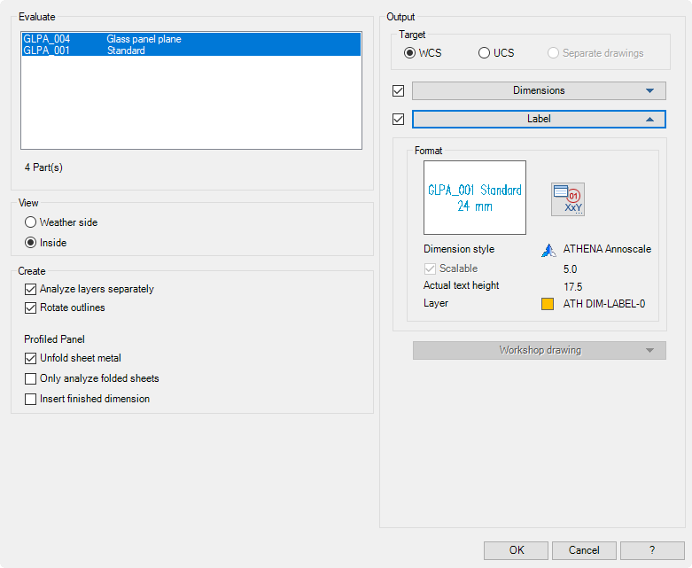The height and width of the screenshot is (568, 692).
Task: Open help with the ? button
Action: 652,550
